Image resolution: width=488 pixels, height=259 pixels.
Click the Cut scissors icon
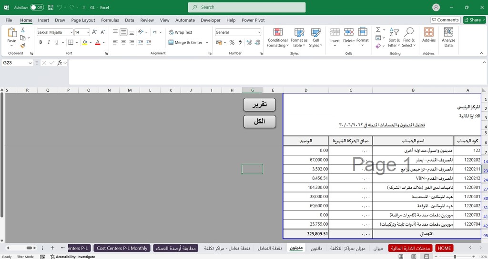coord(22,30)
